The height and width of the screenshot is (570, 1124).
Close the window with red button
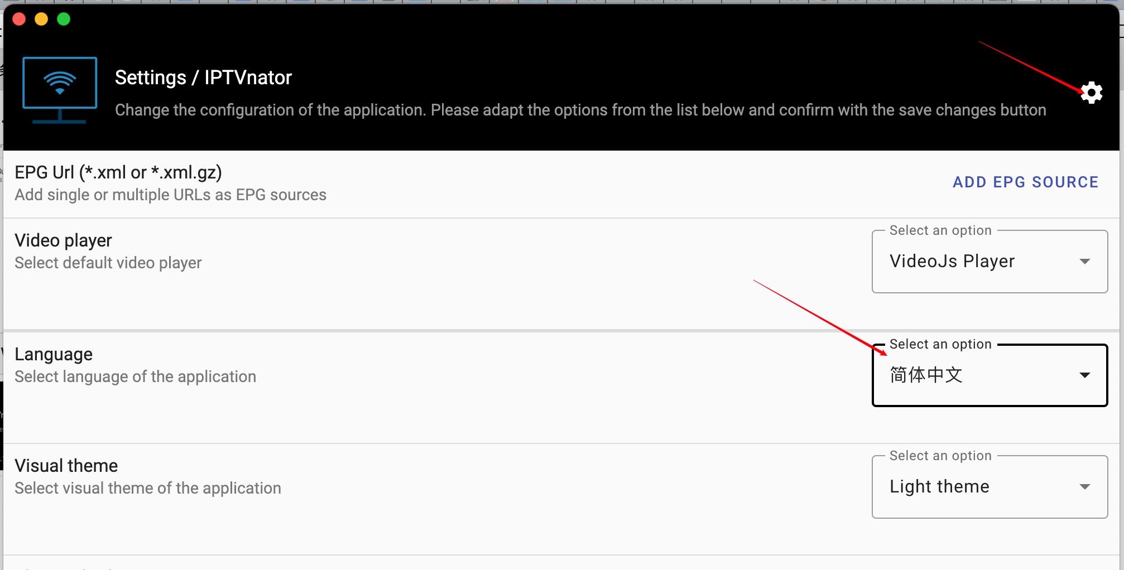pyautogui.click(x=19, y=19)
